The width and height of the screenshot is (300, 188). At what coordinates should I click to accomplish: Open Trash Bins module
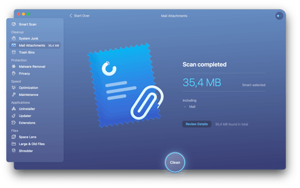pyautogui.click(x=27, y=52)
